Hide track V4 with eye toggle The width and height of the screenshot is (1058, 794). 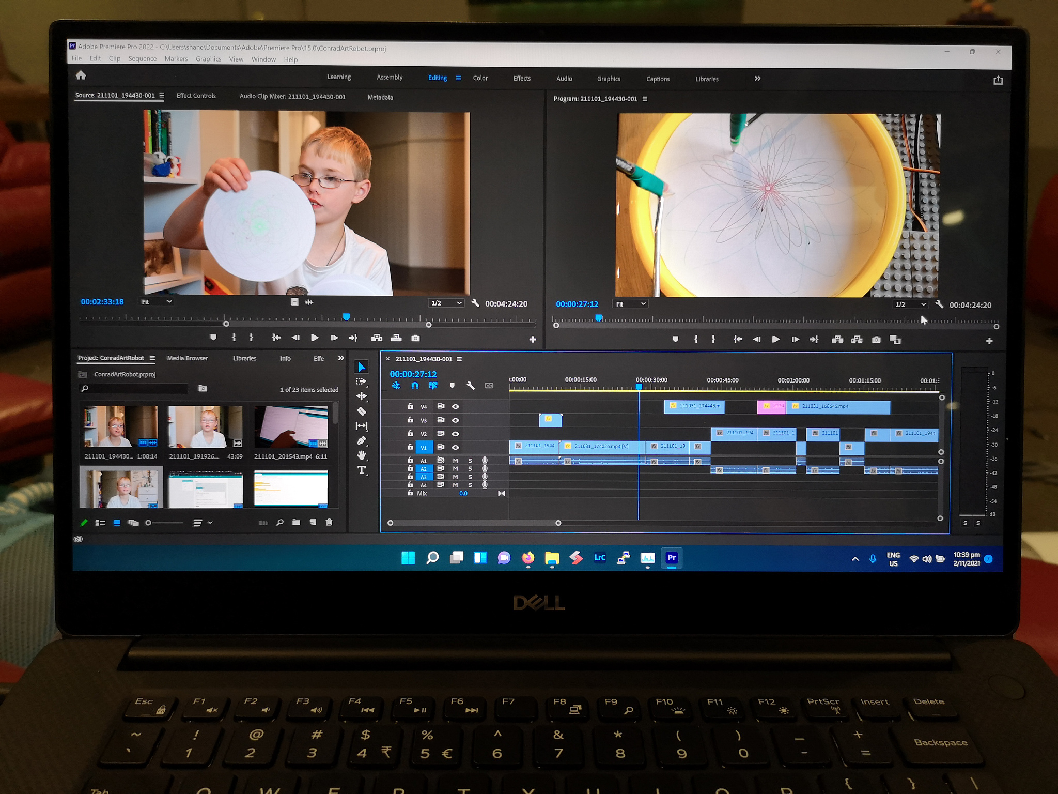456,407
